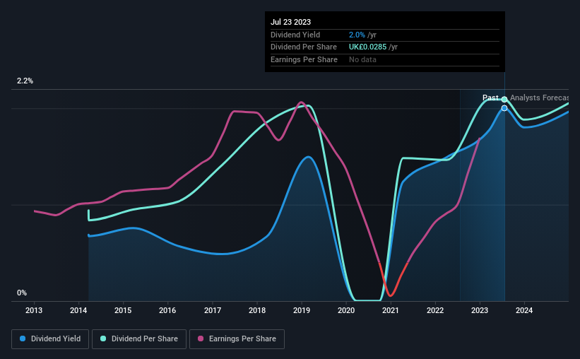Viewport: 580px width, 359px height.
Task: Click the 2014 x-axis label
Action: pyautogui.click(x=78, y=310)
